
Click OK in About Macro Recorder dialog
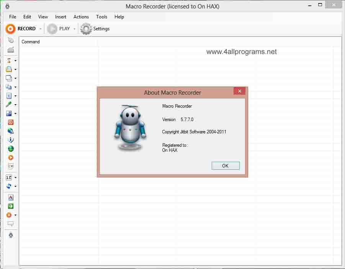point(225,166)
